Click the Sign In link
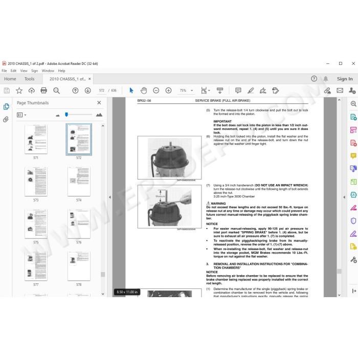 (345, 79)
